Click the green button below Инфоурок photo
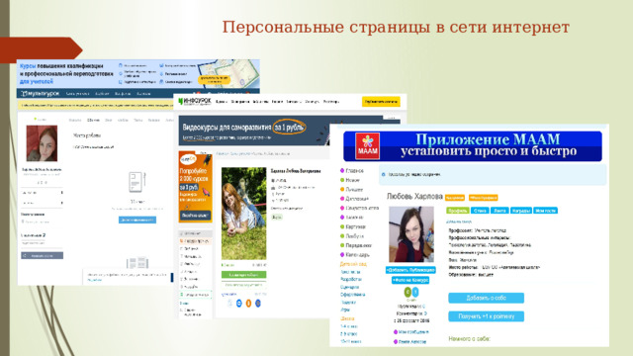Image resolution: width=633 pixels, height=356 pixels. [x=244, y=275]
